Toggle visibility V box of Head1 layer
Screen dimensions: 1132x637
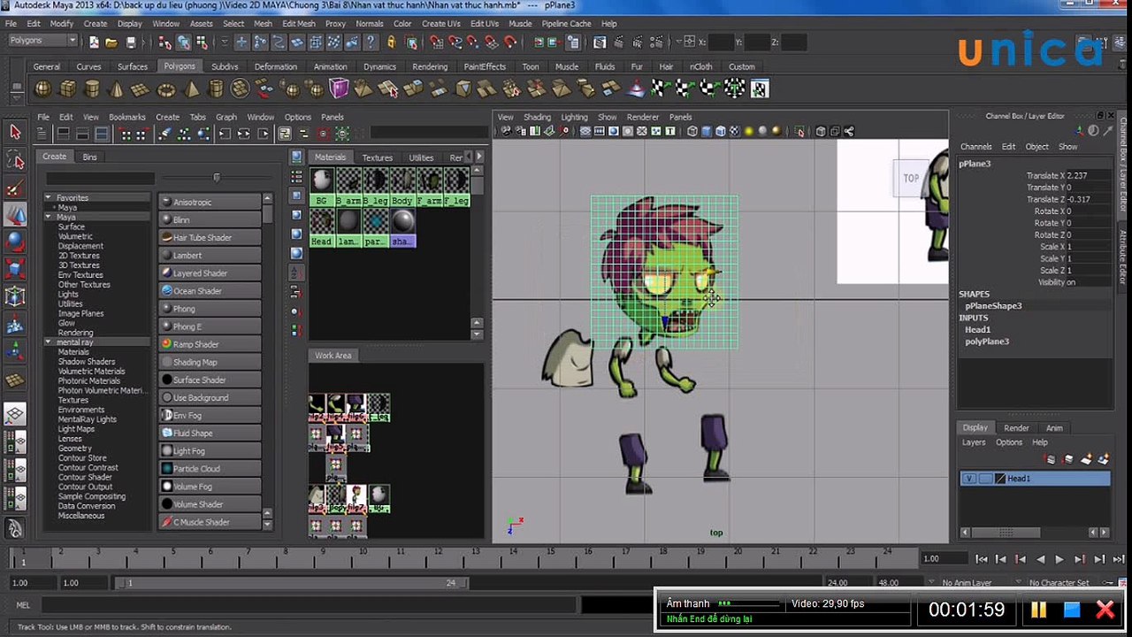(969, 479)
